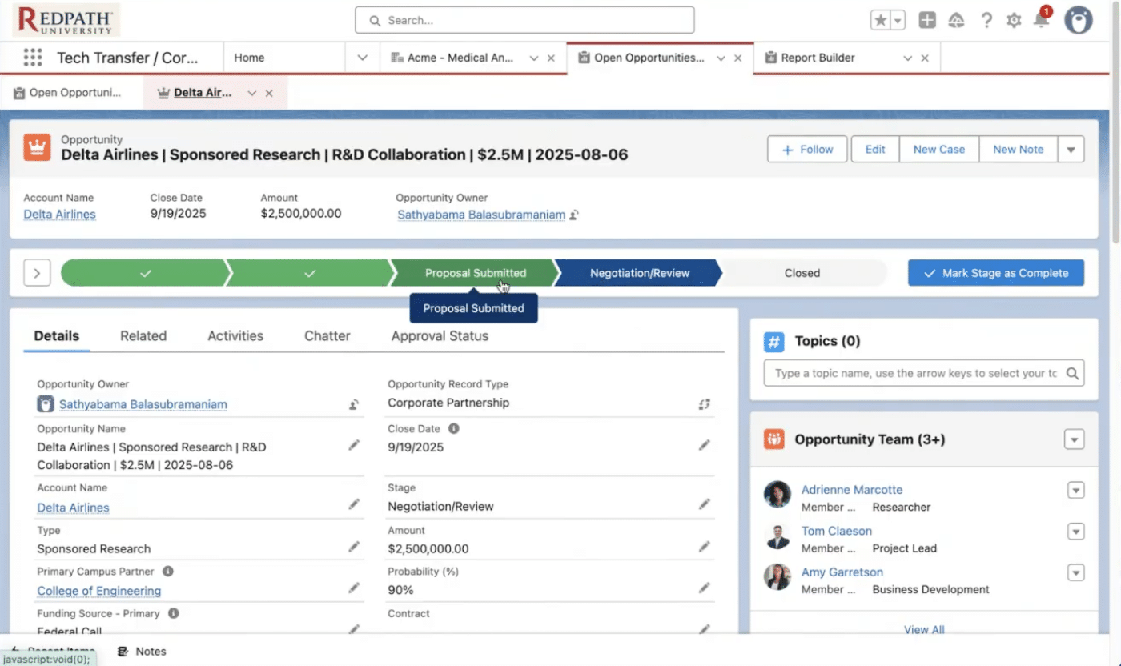Select the Open Opportuni... subtab

click(x=68, y=93)
